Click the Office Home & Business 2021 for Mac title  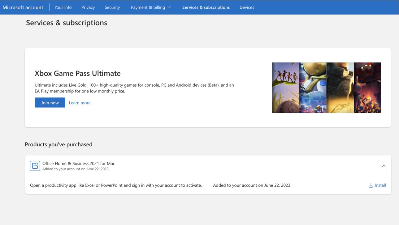click(79, 163)
